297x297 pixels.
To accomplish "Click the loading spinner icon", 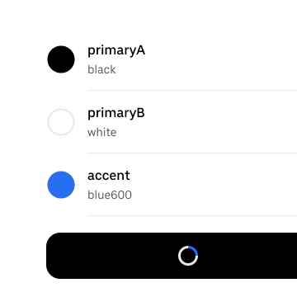I will (188, 256).
